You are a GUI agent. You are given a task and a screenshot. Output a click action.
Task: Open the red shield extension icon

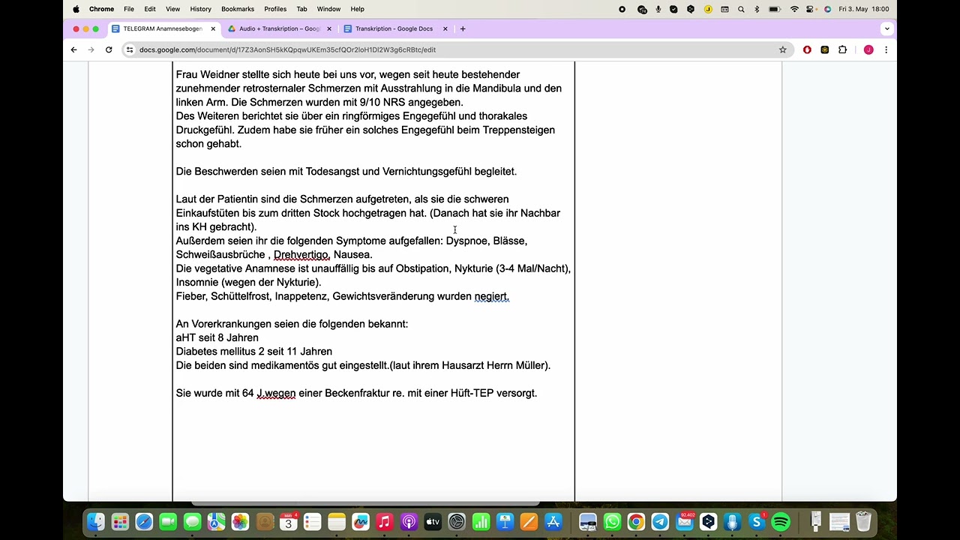[x=807, y=49]
